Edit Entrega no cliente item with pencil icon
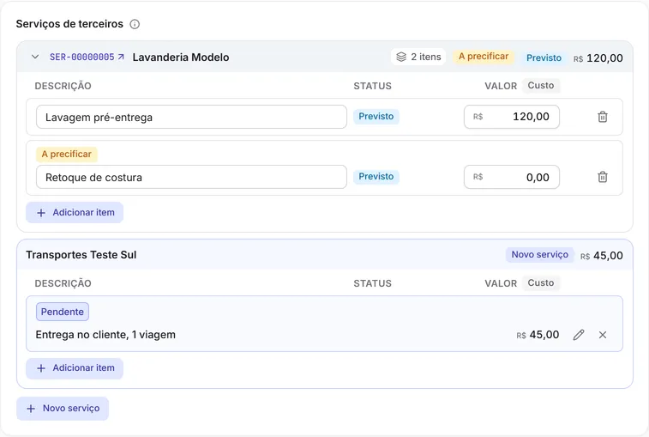 coord(579,335)
